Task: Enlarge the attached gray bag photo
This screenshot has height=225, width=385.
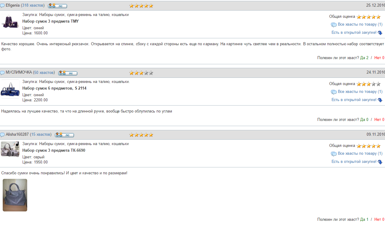Action: point(15,195)
